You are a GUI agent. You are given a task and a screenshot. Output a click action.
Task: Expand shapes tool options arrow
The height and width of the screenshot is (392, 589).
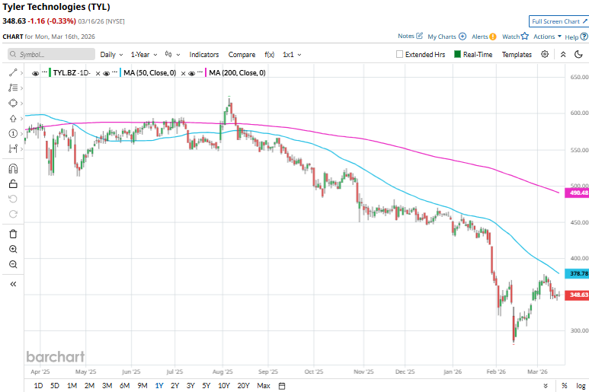point(22,104)
